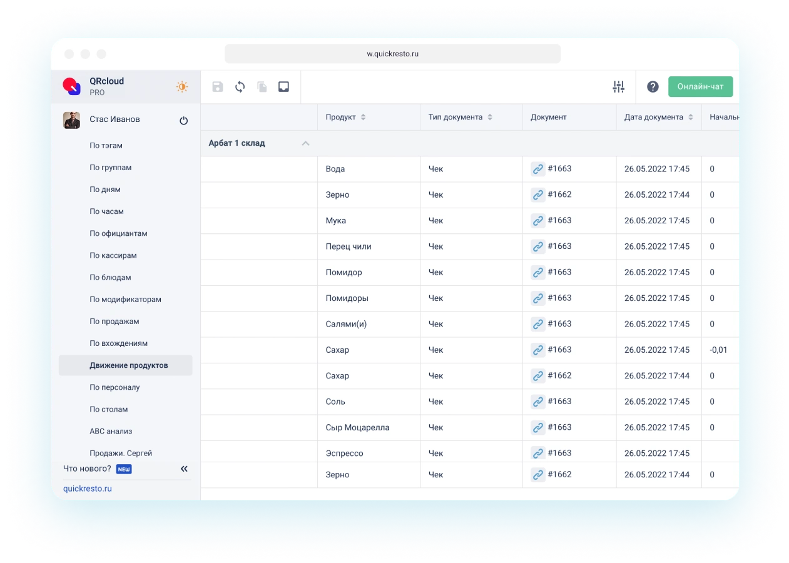Click the copy documents icon
The width and height of the screenshot is (789, 563).
tap(262, 87)
